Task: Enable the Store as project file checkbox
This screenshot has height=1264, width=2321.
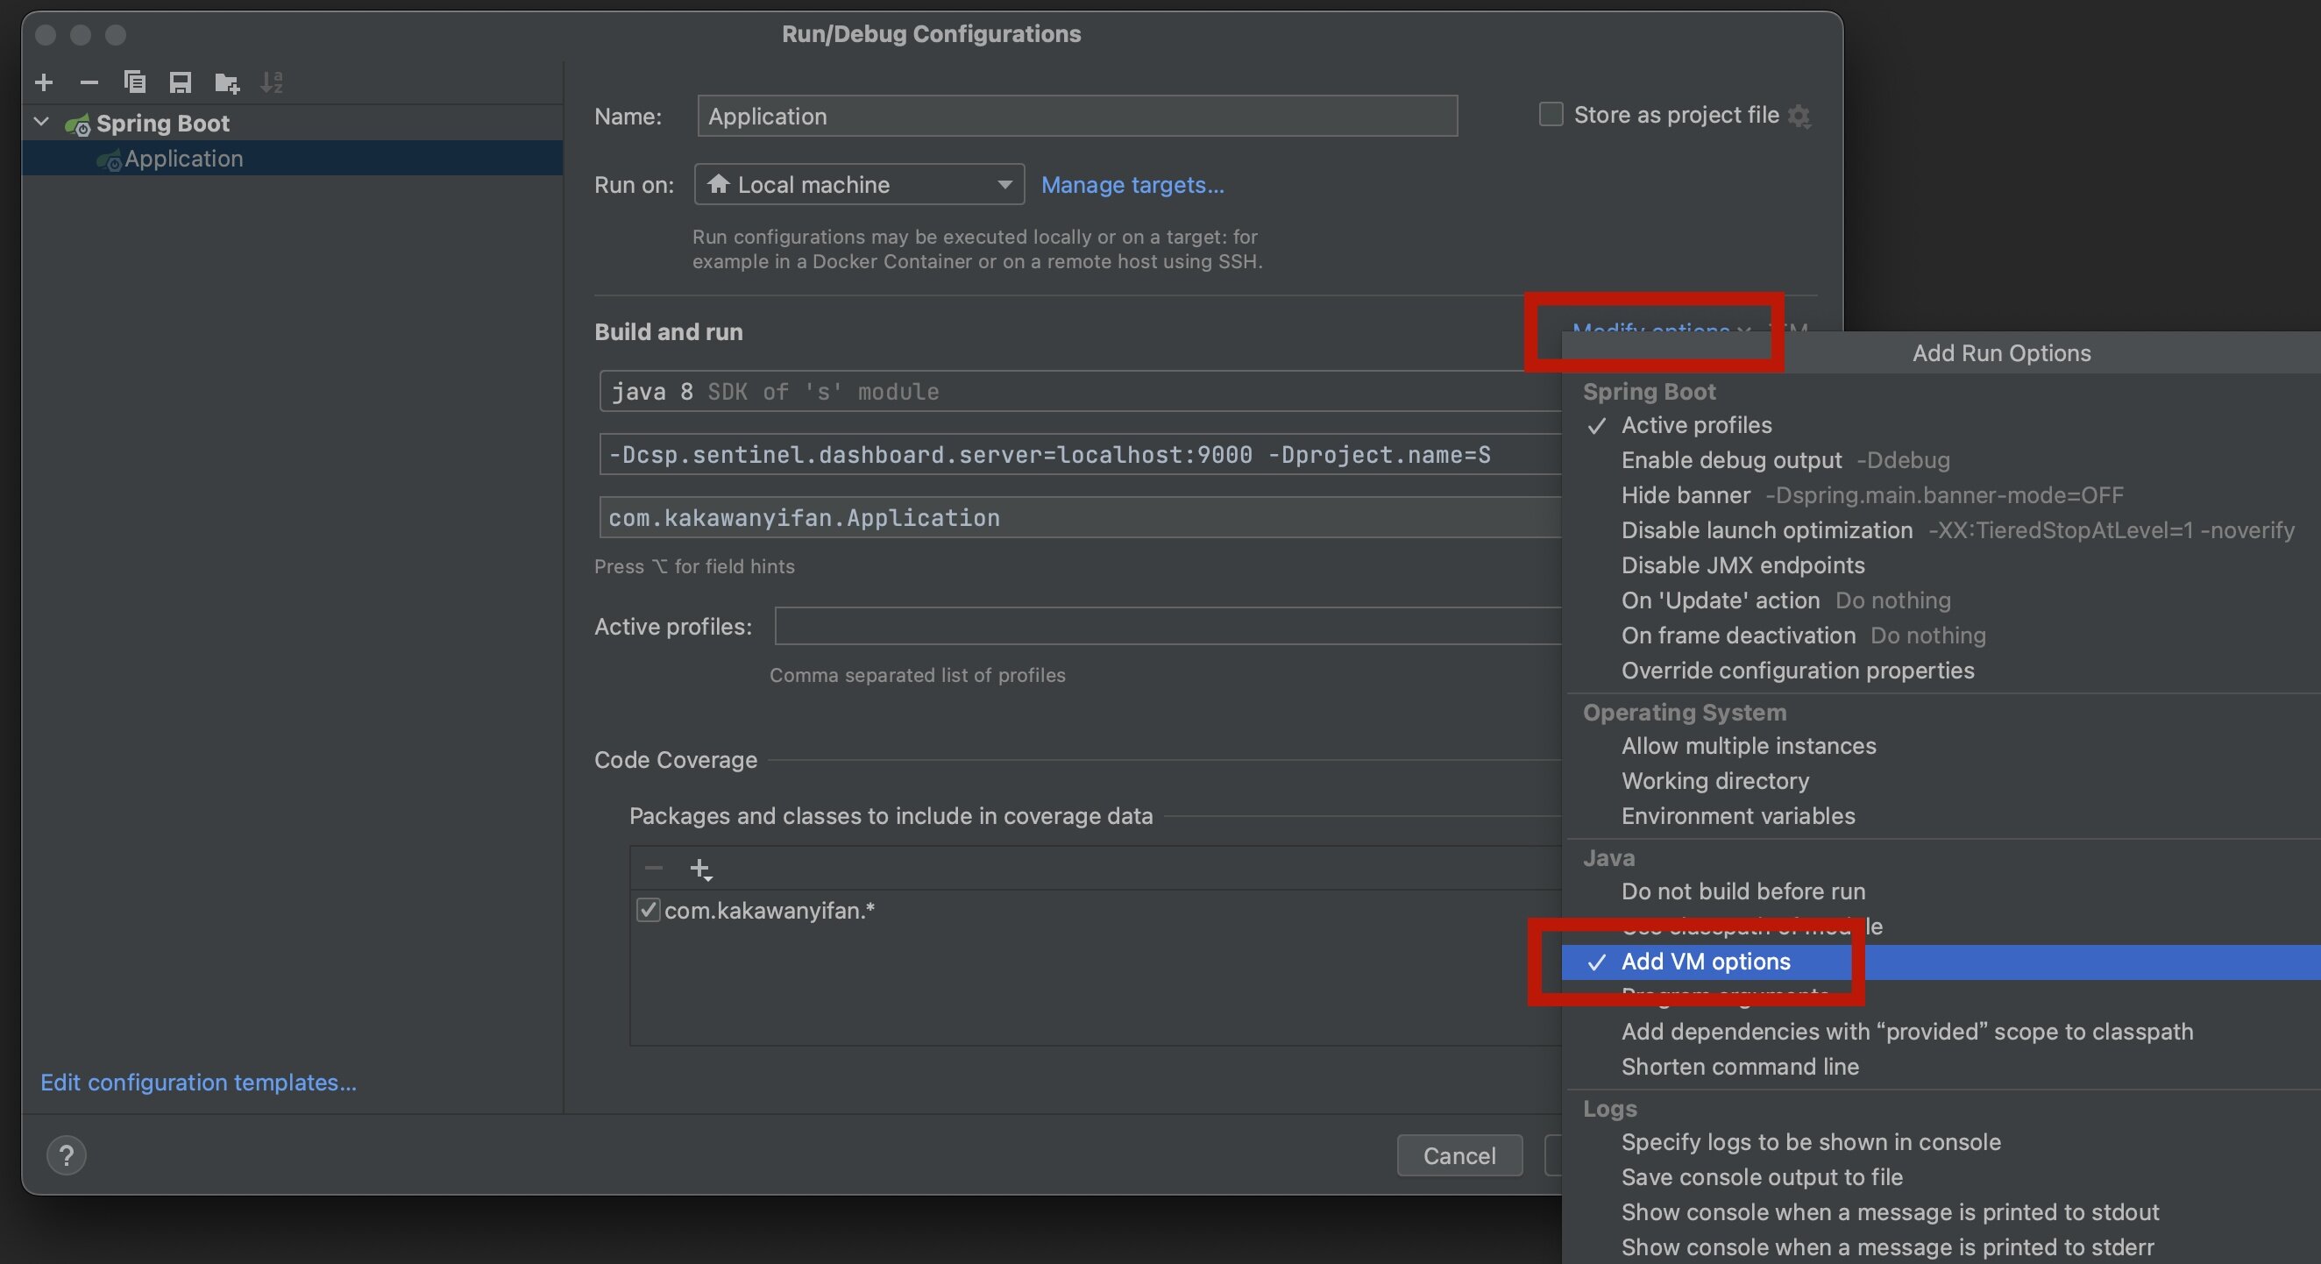Action: [x=1551, y=115]
